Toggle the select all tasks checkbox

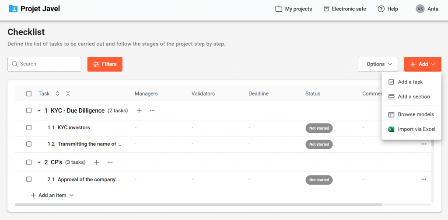[29, 93]
